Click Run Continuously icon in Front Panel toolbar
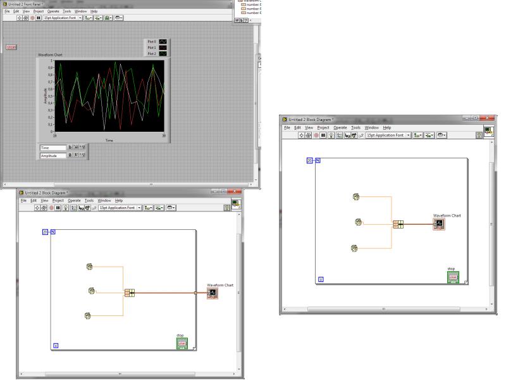The width and height of the screenshot is (506, 380). point(25,18)
